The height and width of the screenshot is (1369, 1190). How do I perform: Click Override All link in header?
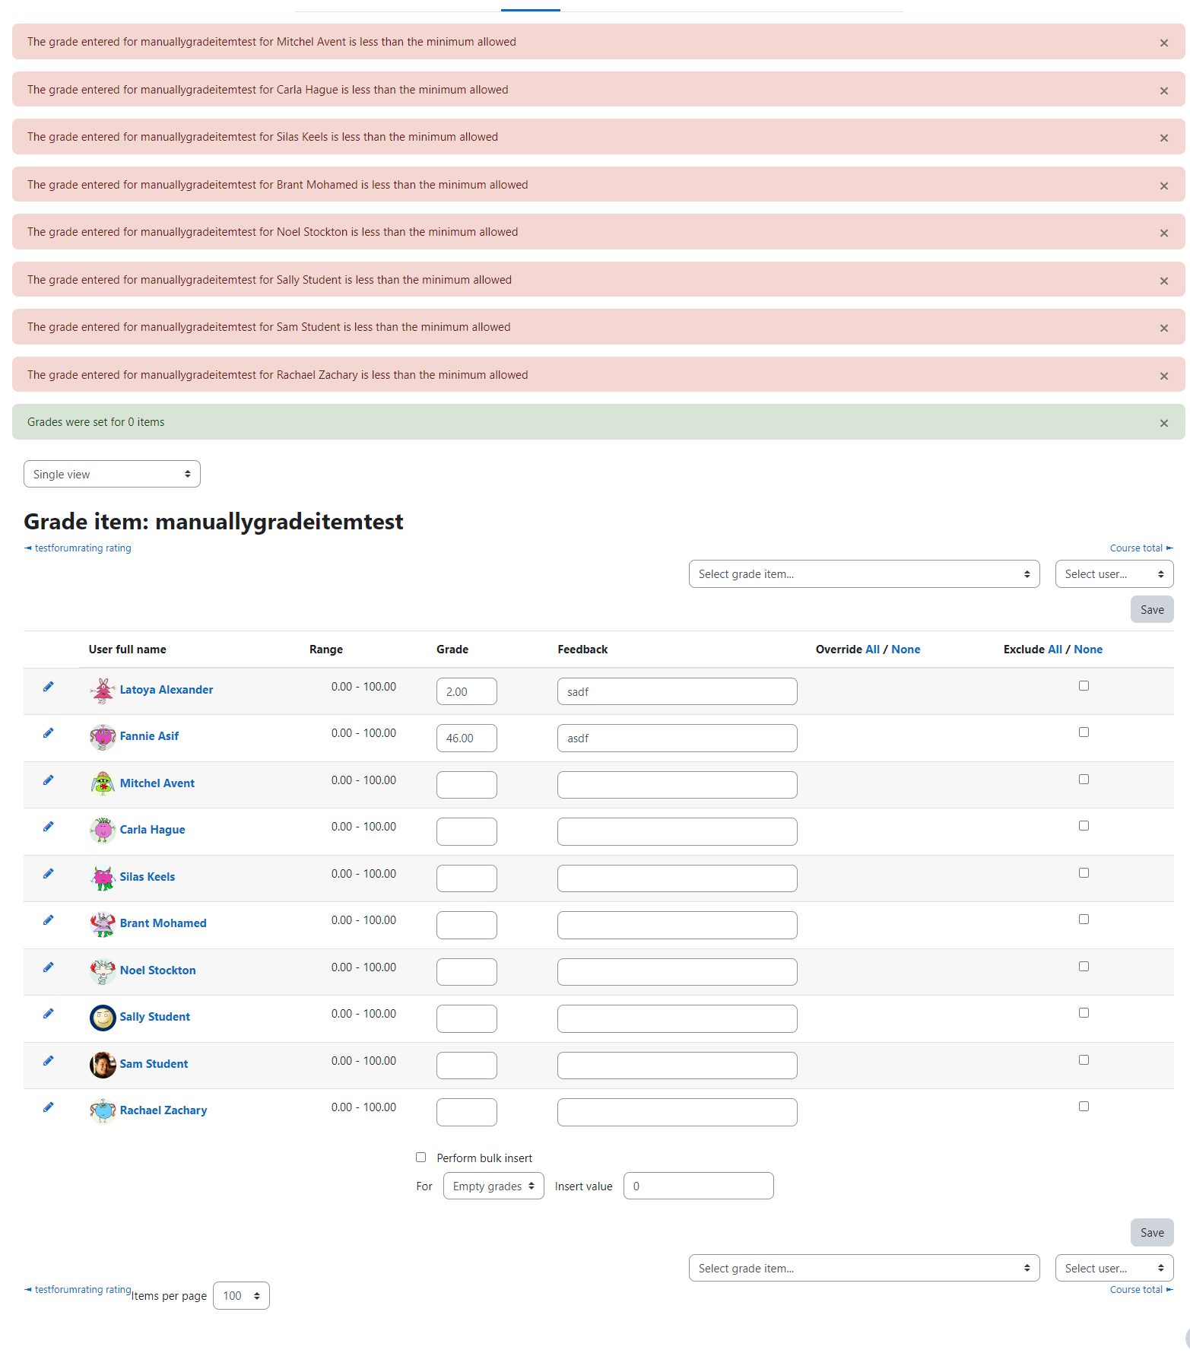click(x=872, y=650)
